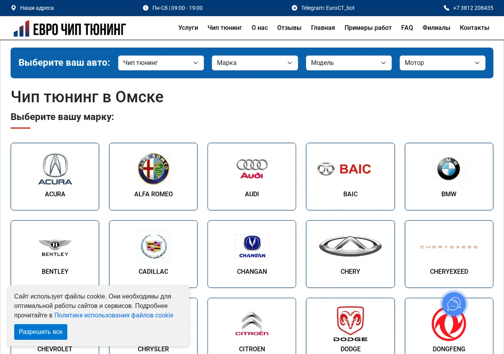Image resolution: width=504 pixels, height=354 pixels.
Task: Click the Acura logo tile
Action: point(55,169)
